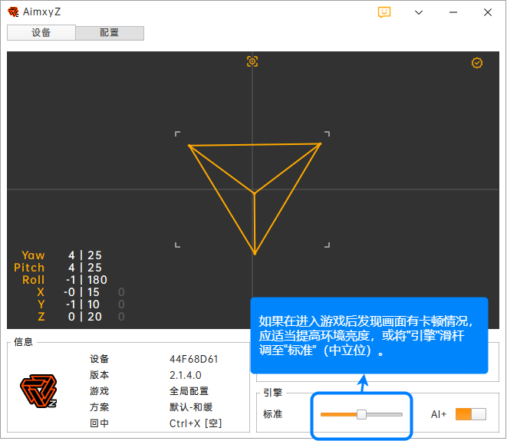507x441 pixels.
Task: Click the Pitch axis label
Action: pyautogui.click(x=29, y=268)
